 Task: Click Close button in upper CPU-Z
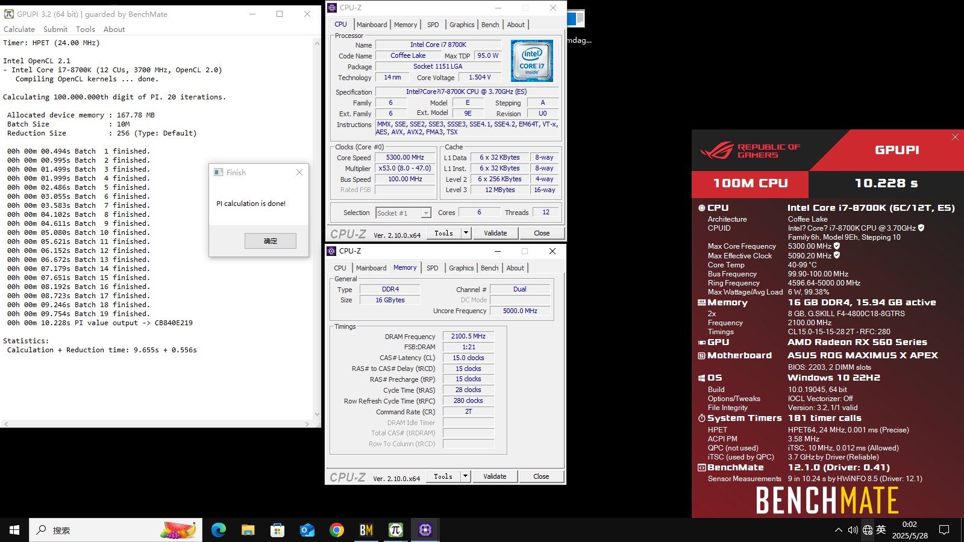(x=542, y=233)
